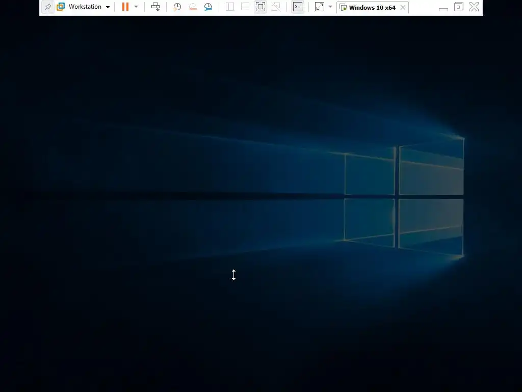Open the Workstation menu
This screenshot has height=392, width=522.
click(85, 7)
